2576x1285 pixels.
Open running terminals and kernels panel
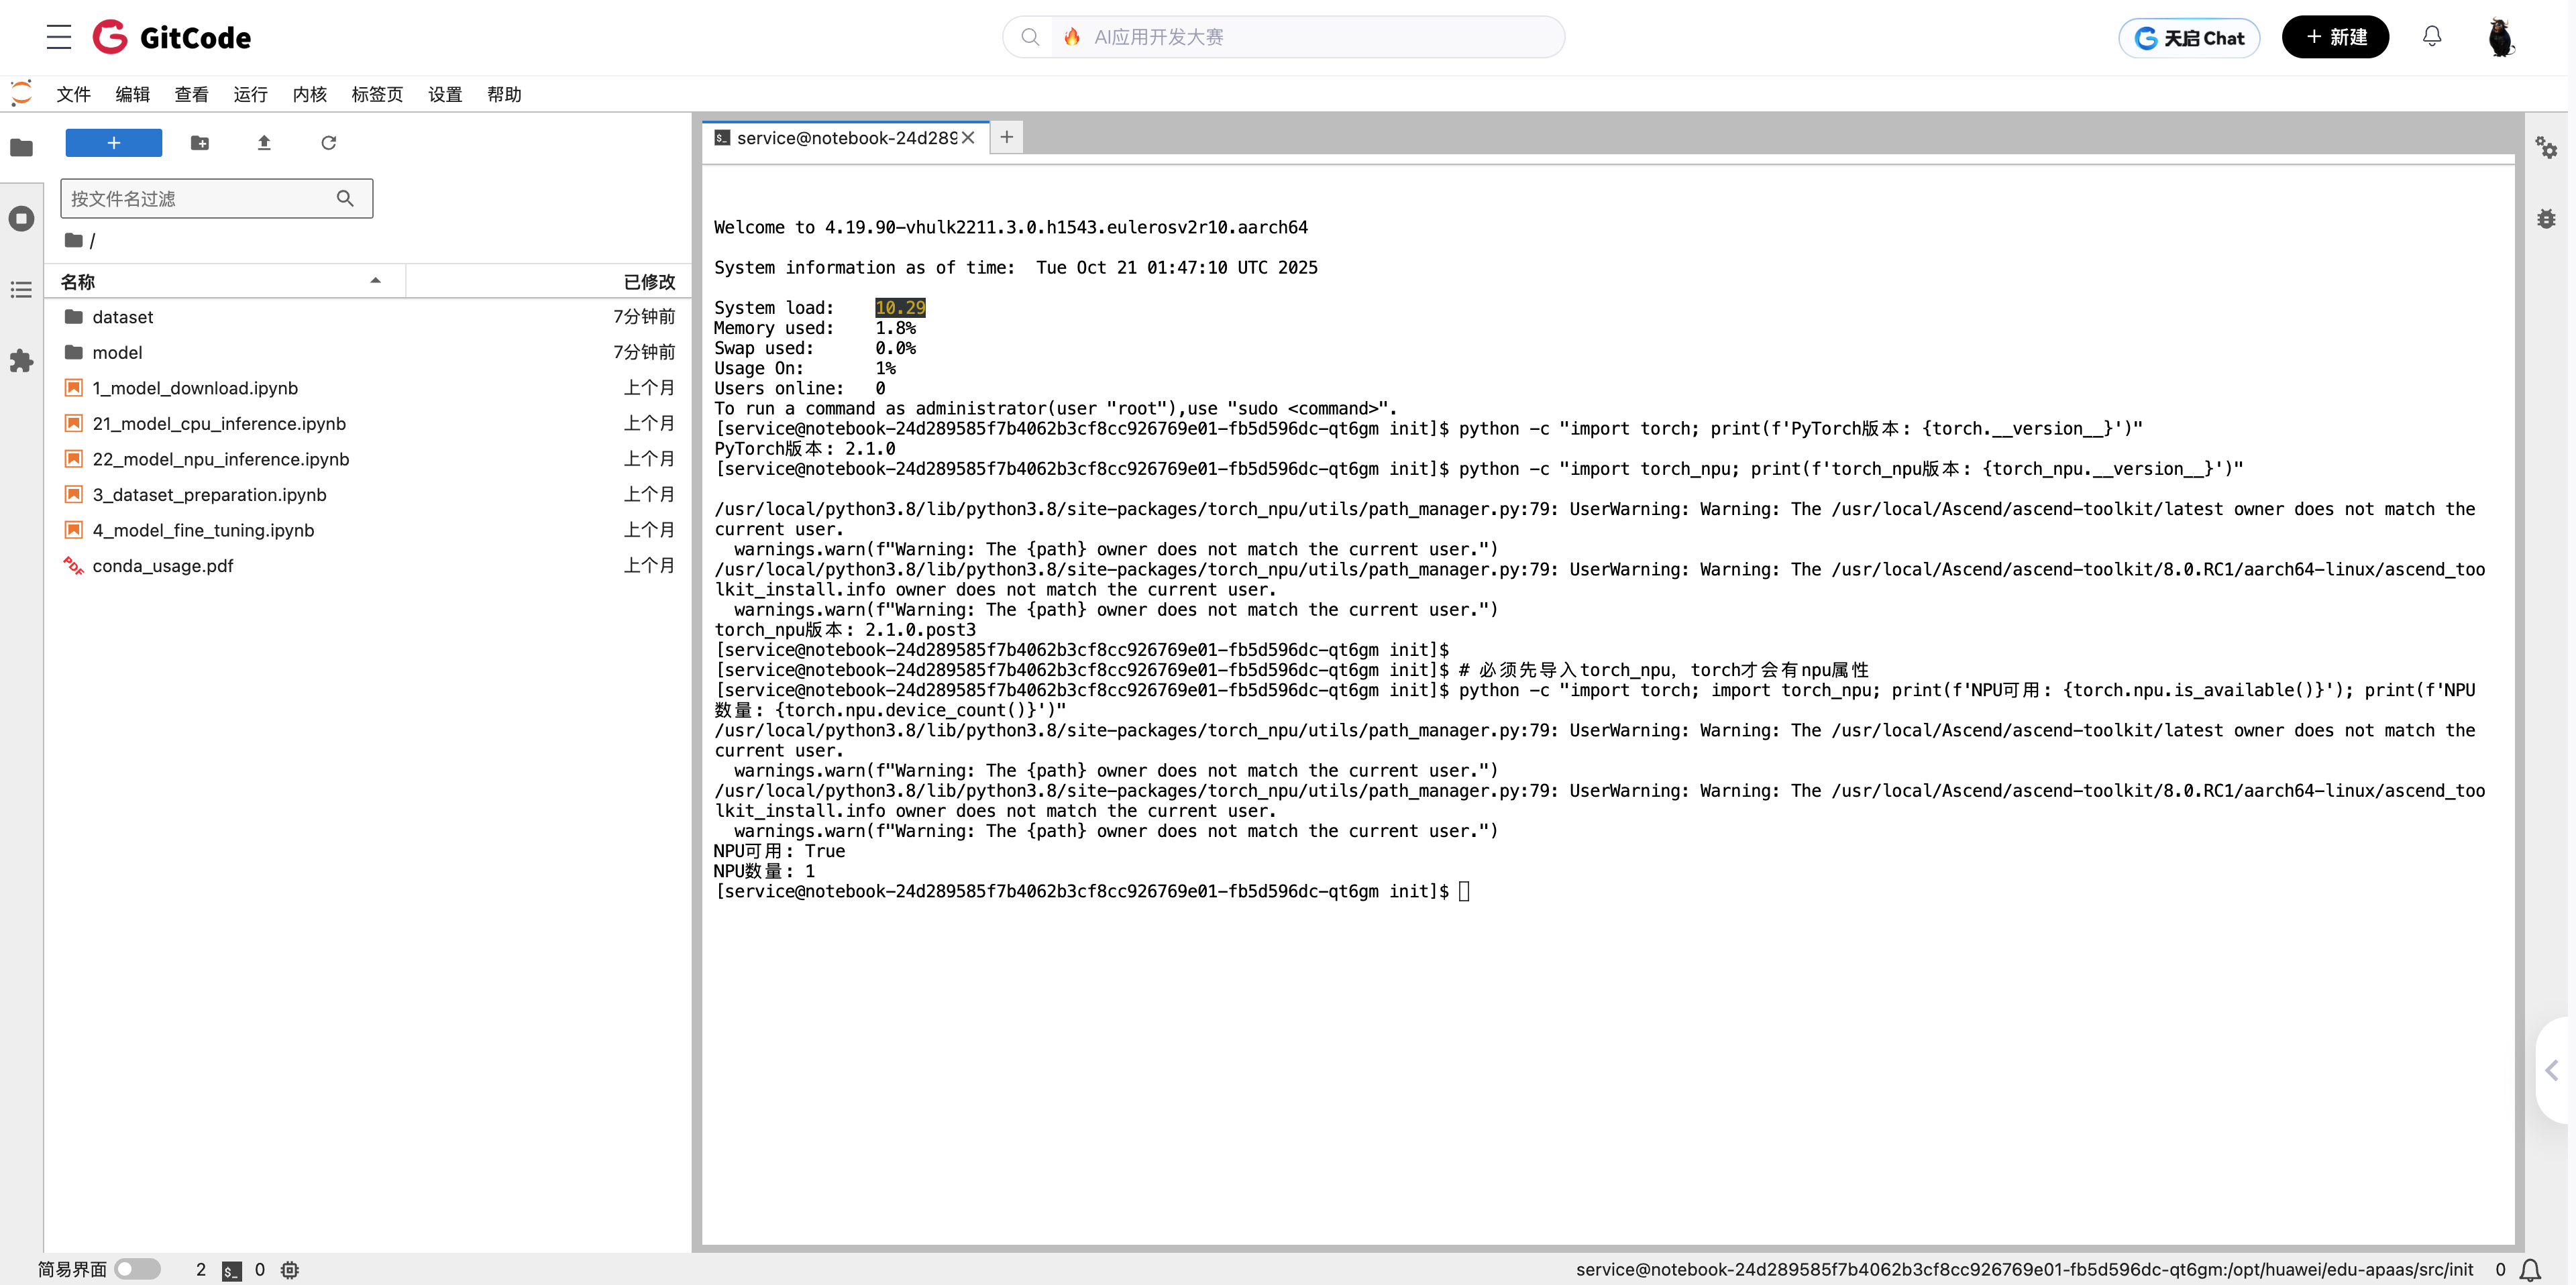21,218
